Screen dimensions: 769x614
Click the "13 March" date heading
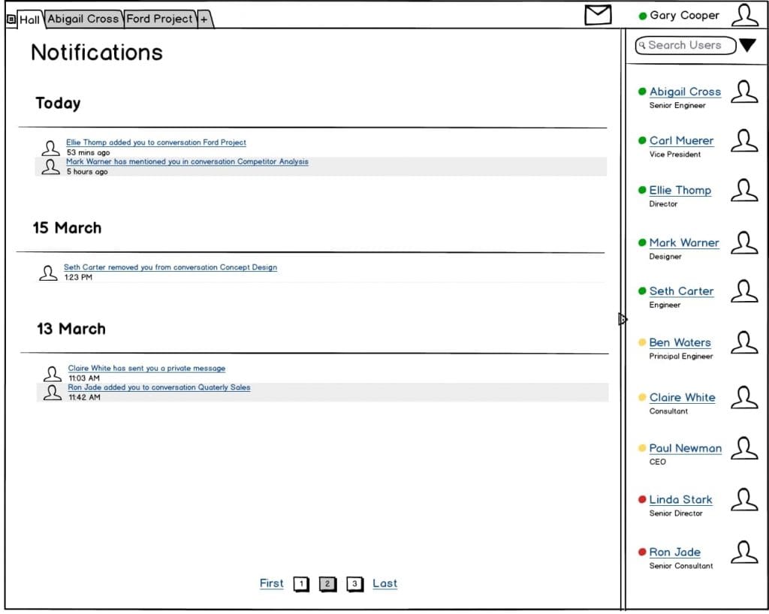coord(71,329)
